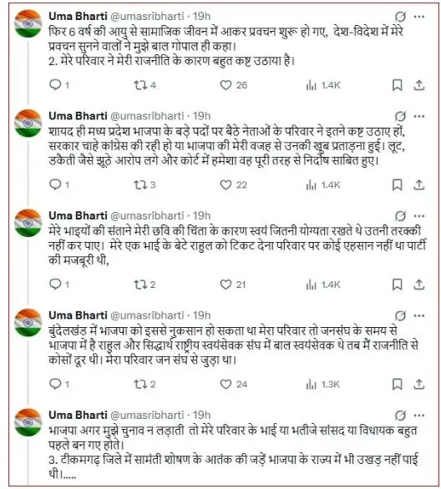Reply to the tweet with 22 likes

click(55, 184)
